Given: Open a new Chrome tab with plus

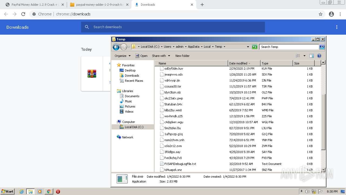Looking at the screenshot, I should click(x=202, y=5).
